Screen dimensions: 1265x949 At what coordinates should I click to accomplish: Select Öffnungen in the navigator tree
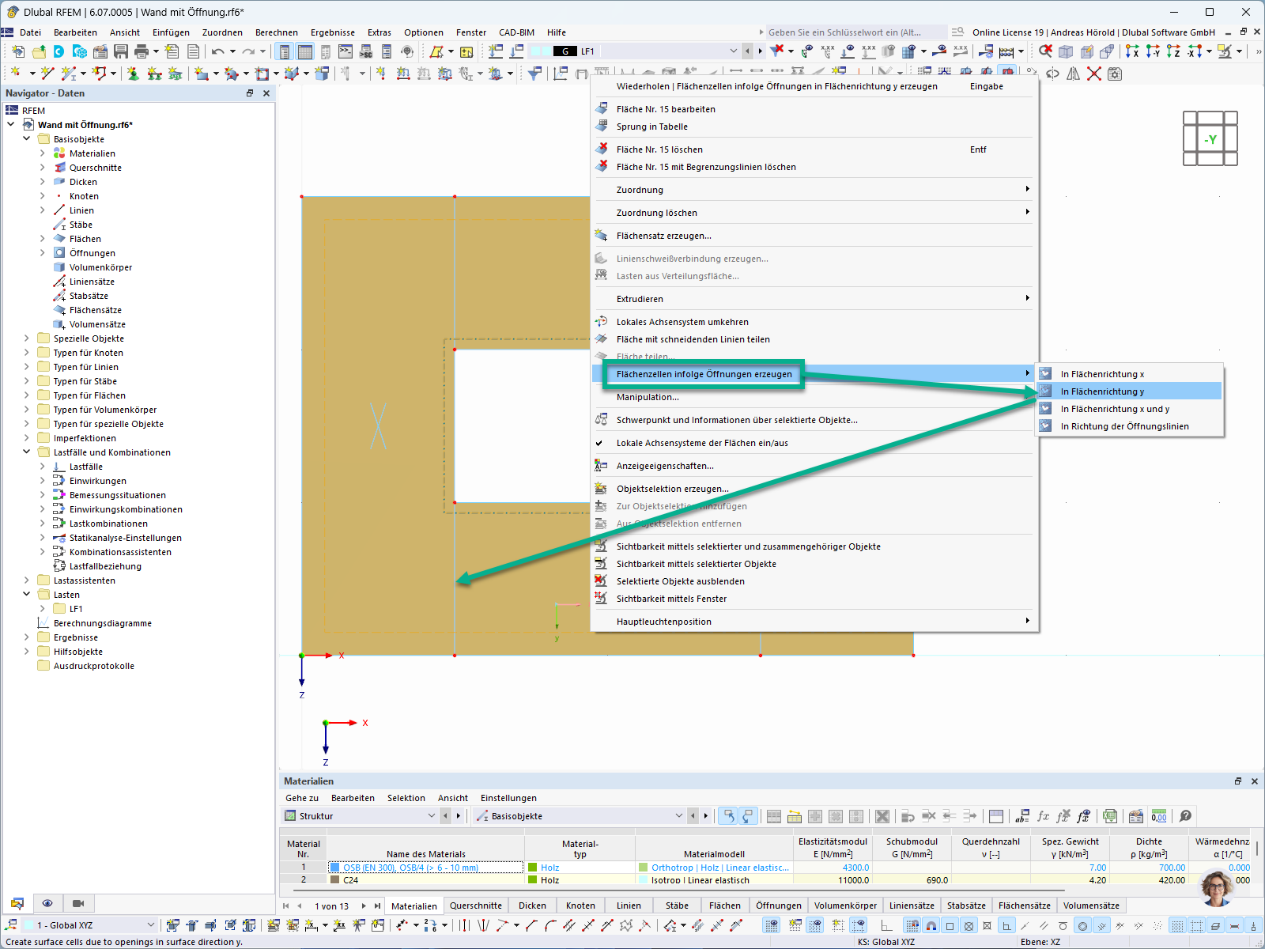point(93,253)
